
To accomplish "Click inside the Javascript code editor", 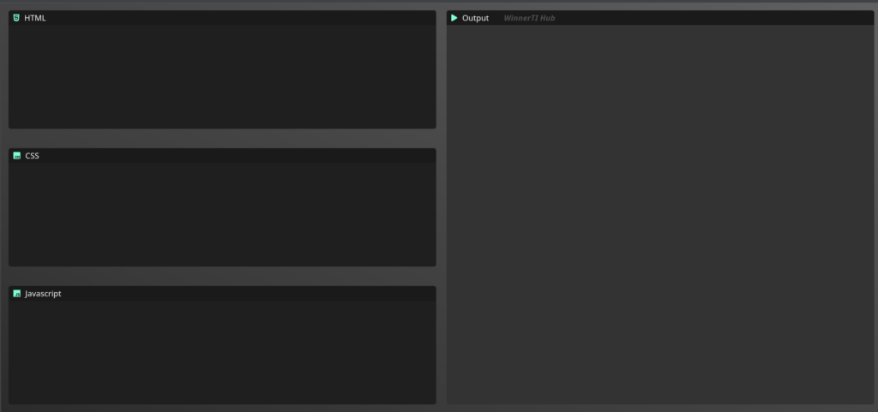I will click(222, 352).
